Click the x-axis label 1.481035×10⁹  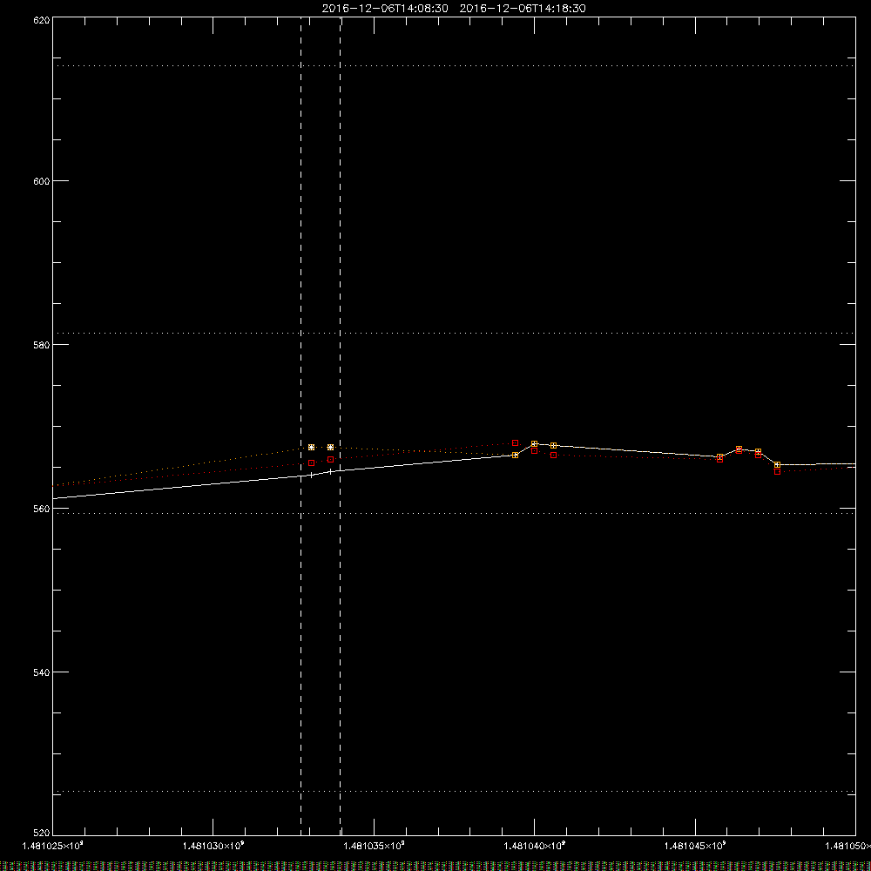point(374,846)
